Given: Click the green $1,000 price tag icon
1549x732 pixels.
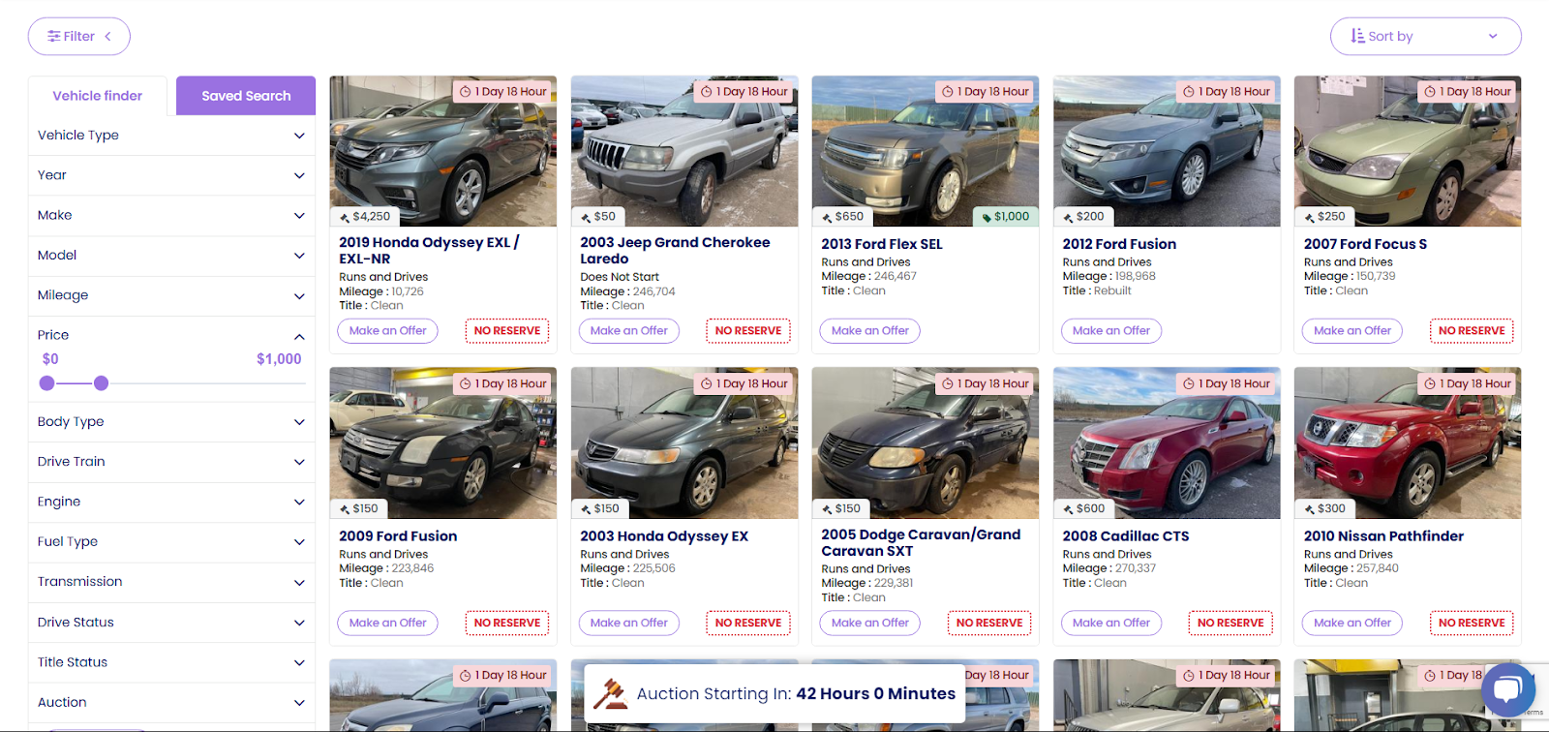Looking at the screenshot, I should pos(986,217).
